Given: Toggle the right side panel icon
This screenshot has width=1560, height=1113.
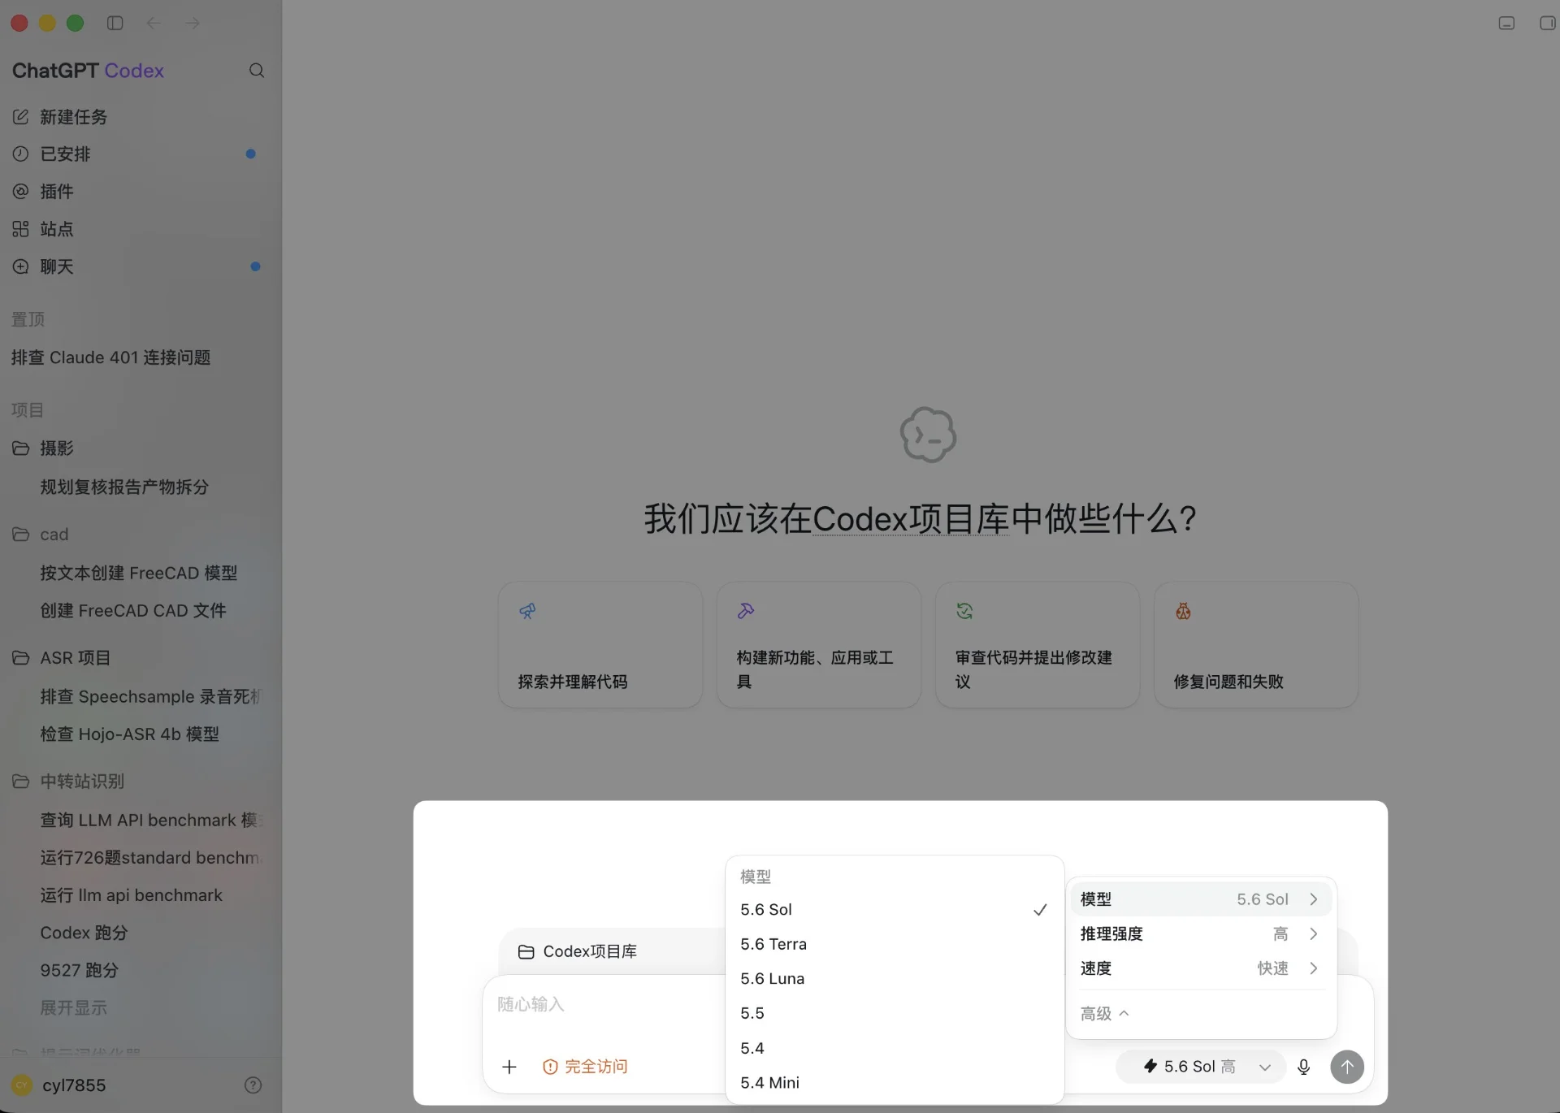Looking at the screenshot, I should (x=1548, y=23).
